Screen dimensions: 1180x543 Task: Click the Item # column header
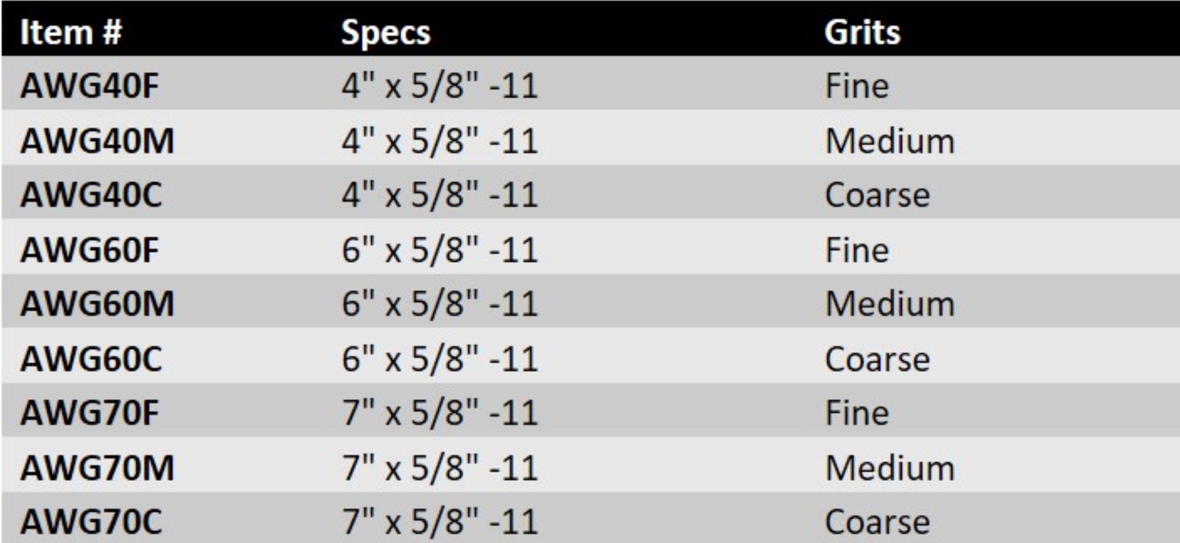click(71, 31)
